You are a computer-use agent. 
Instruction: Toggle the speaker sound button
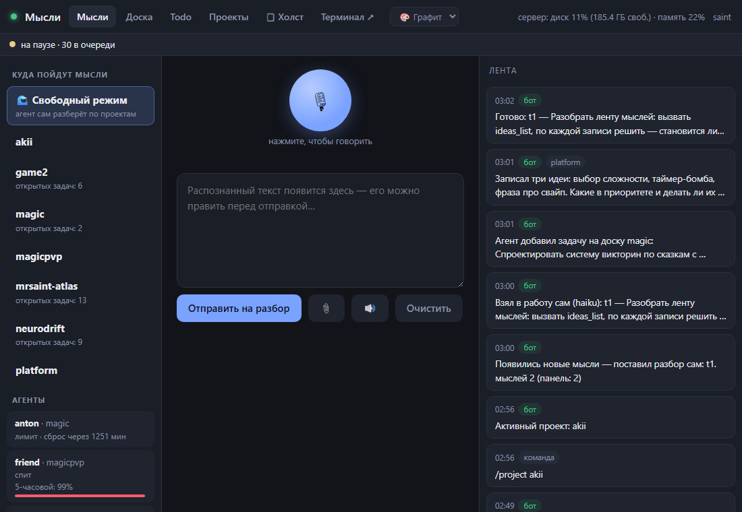[370, 309]
